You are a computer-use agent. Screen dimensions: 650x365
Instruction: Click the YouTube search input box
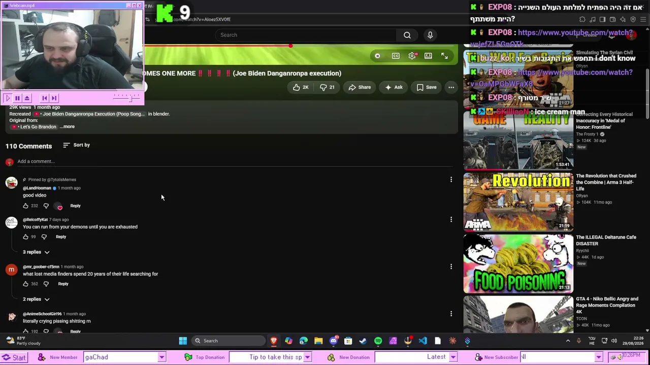click(306, 35)
